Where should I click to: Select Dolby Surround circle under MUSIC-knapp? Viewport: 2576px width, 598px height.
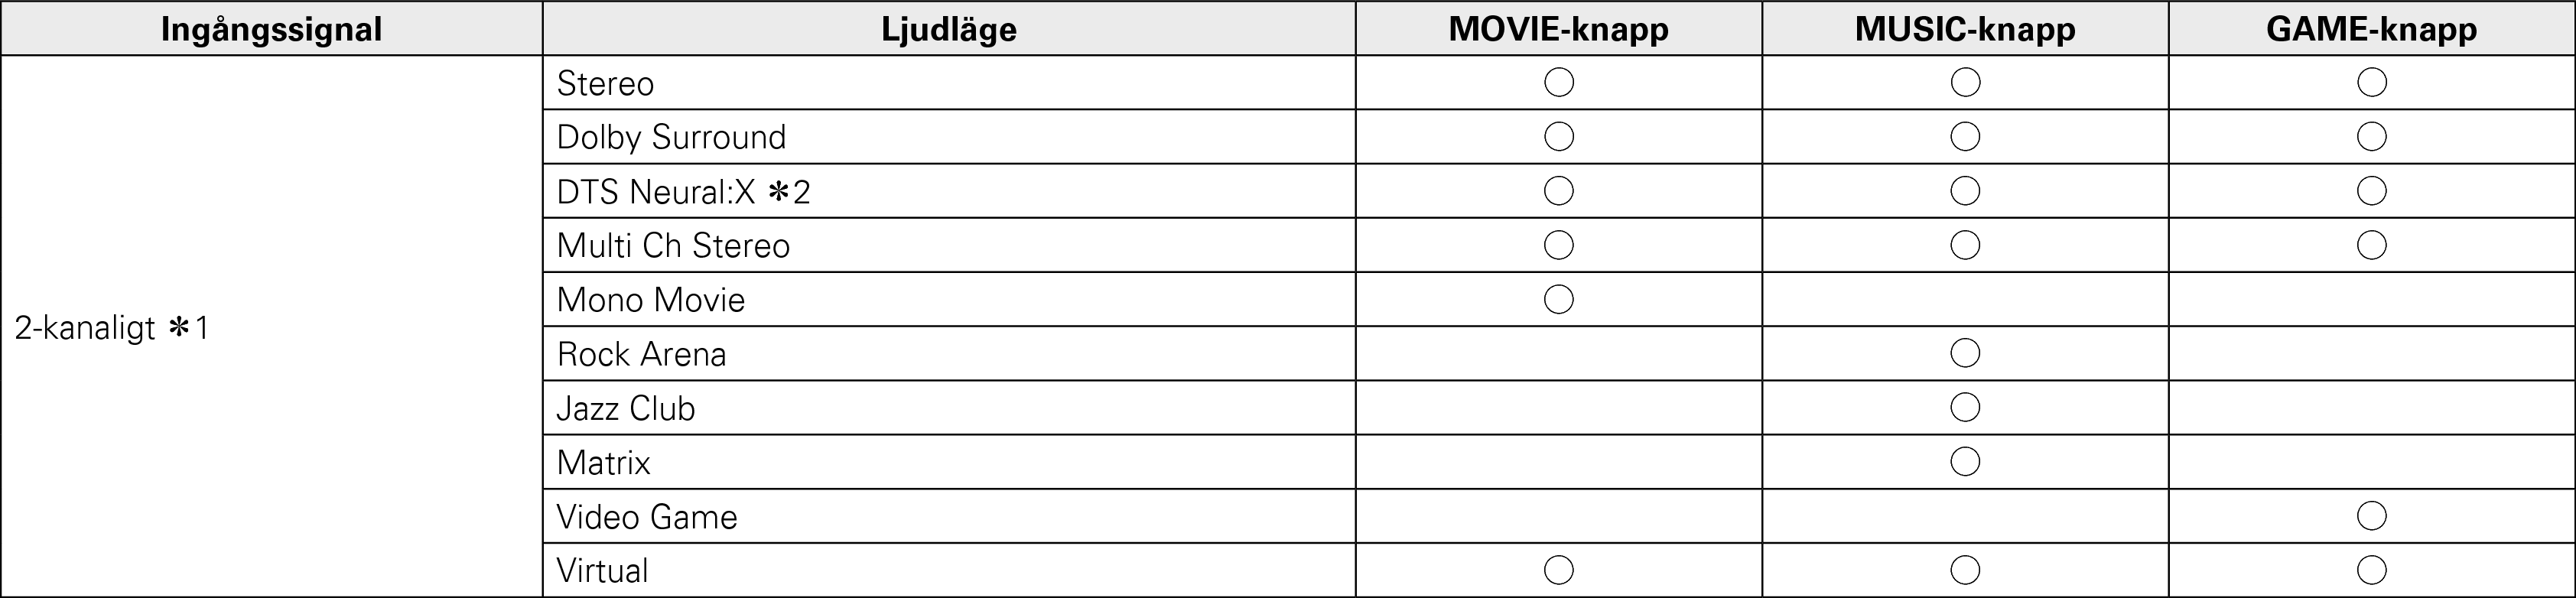[1965, 136]
